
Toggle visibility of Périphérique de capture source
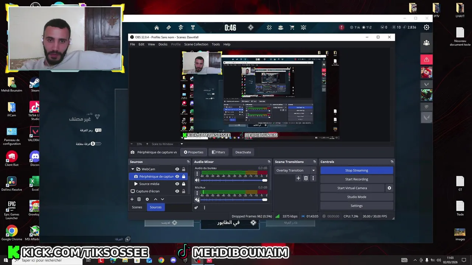[x=177, y=177]
